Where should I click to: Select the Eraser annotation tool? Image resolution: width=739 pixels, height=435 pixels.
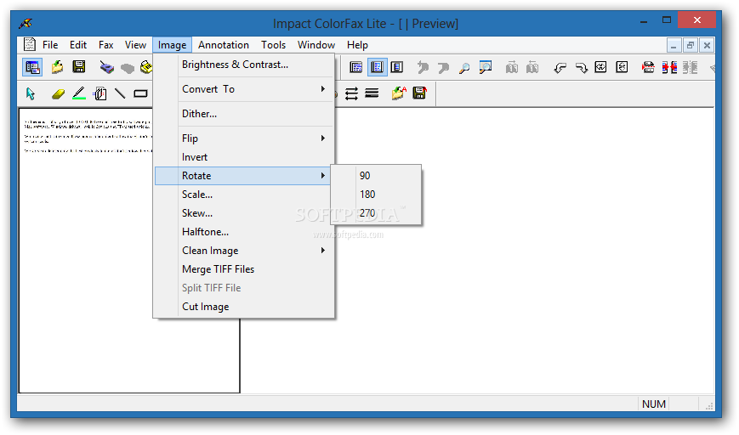[58, 94]
